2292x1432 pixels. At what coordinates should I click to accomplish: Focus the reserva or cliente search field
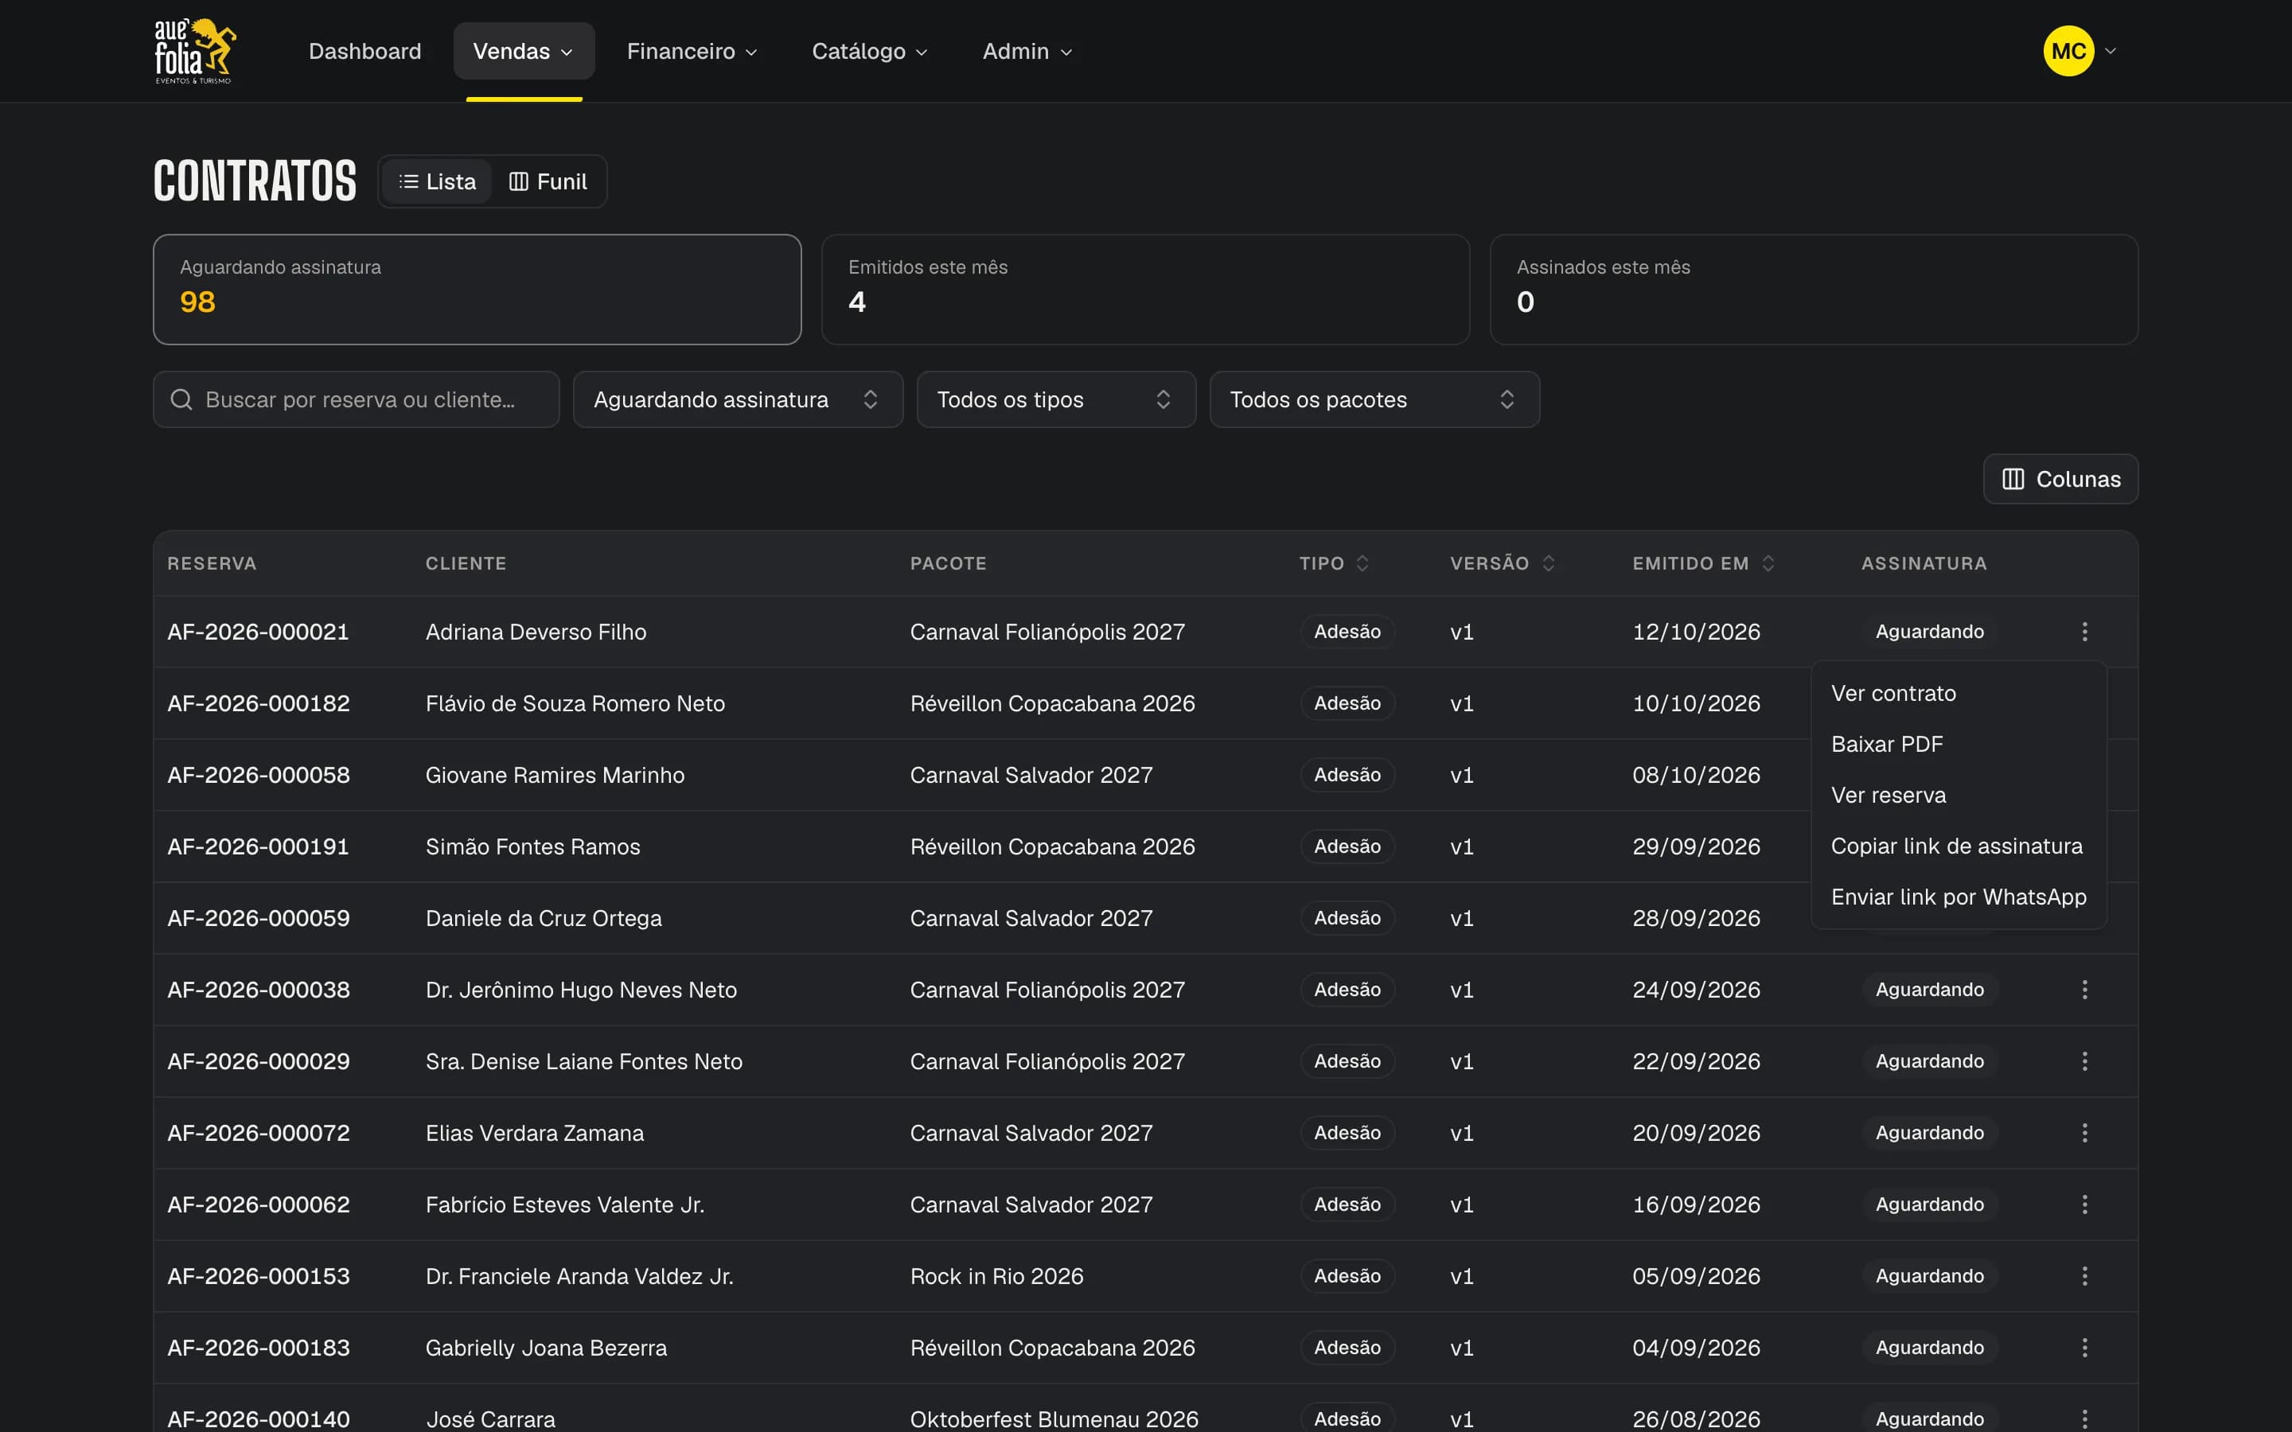[356, 399]
